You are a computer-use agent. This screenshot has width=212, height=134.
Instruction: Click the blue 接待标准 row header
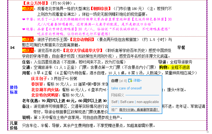14,89
